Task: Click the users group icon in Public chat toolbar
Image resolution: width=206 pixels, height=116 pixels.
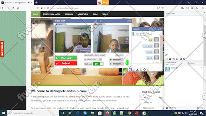Action: (x=170, y=59)
